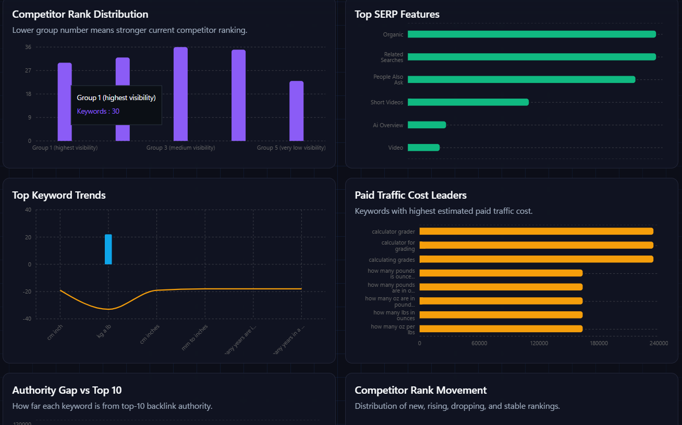Click the Group 5 bar in Competitor Rank Distribution
682x425 pixels.
[x=296, y=111]
